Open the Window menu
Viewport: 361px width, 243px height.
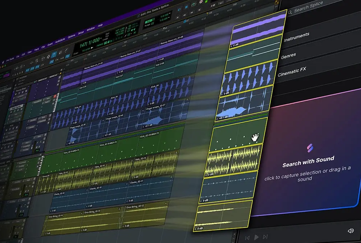91,30
